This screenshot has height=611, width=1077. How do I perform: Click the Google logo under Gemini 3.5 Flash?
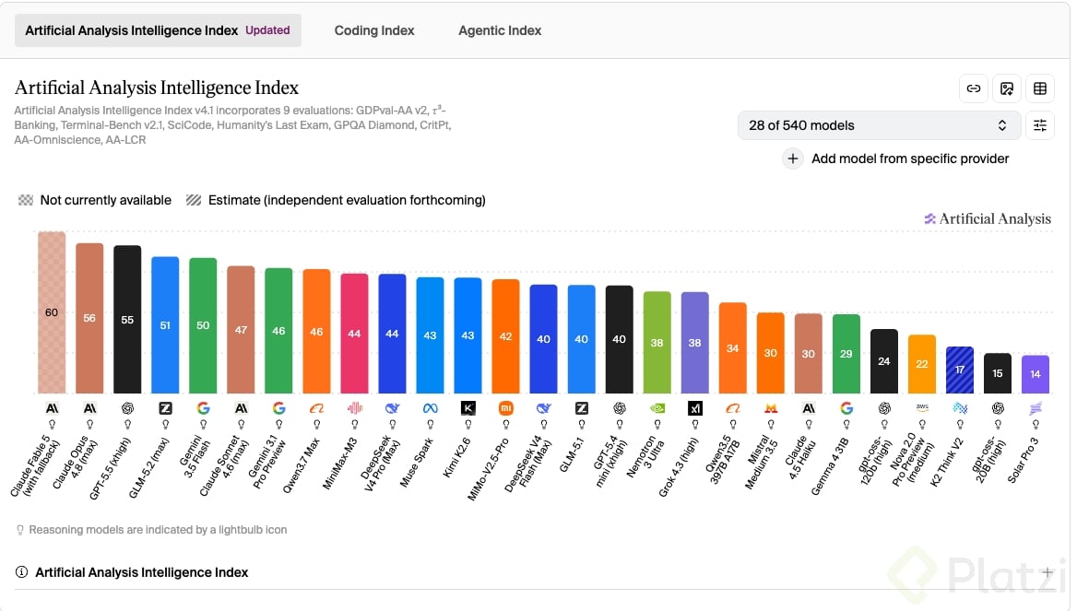pyautogui.click(x=203, y=407)
